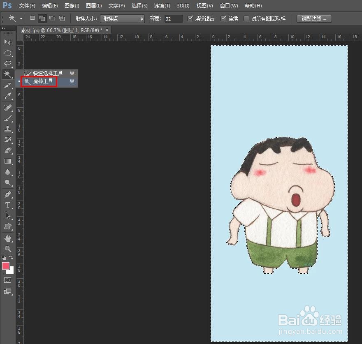This screenshot has width=362, height=344.
Task: Select the Path Selection tool
Action: (x=8, y=216)
